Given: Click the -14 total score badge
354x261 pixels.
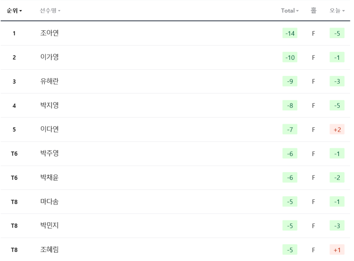Looking at the screenshot, I should pyautogui.click(x=290, y=33).
